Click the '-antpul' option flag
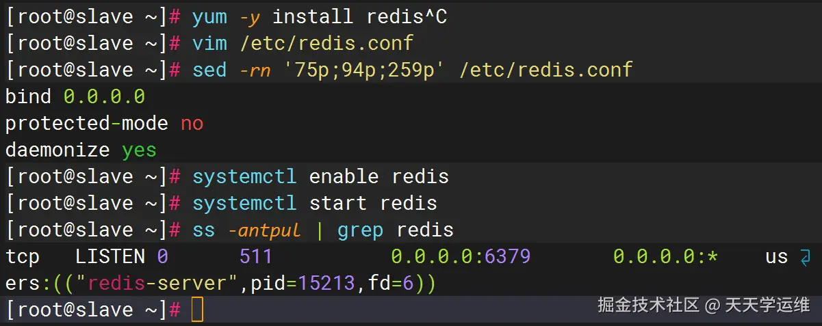The width and height of the screenshot is (822, 326). [264, 230]
